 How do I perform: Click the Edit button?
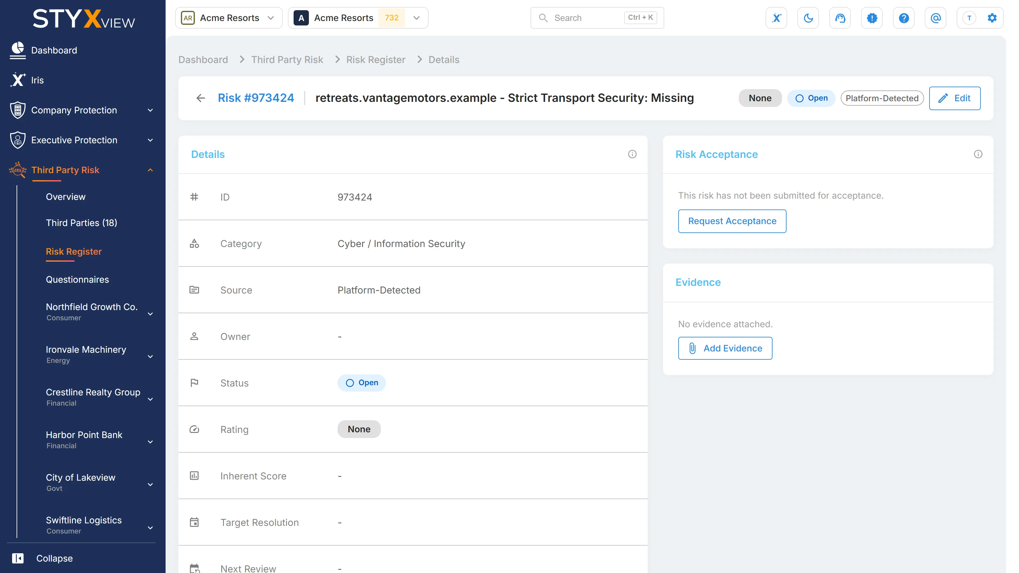click(955, 98)
